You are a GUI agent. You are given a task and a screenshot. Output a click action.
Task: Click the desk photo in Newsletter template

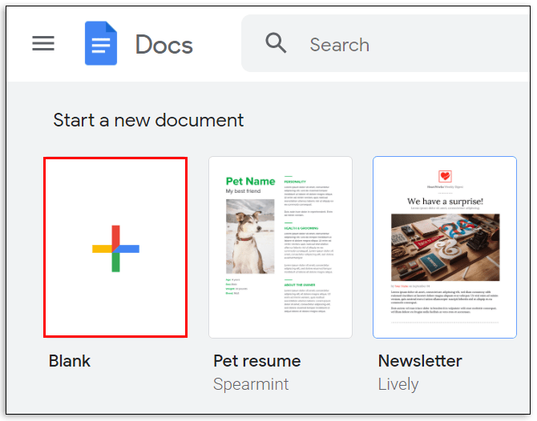[x=445, y=247]
